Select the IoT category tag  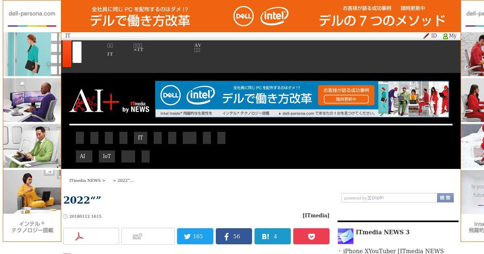point(107,156)
